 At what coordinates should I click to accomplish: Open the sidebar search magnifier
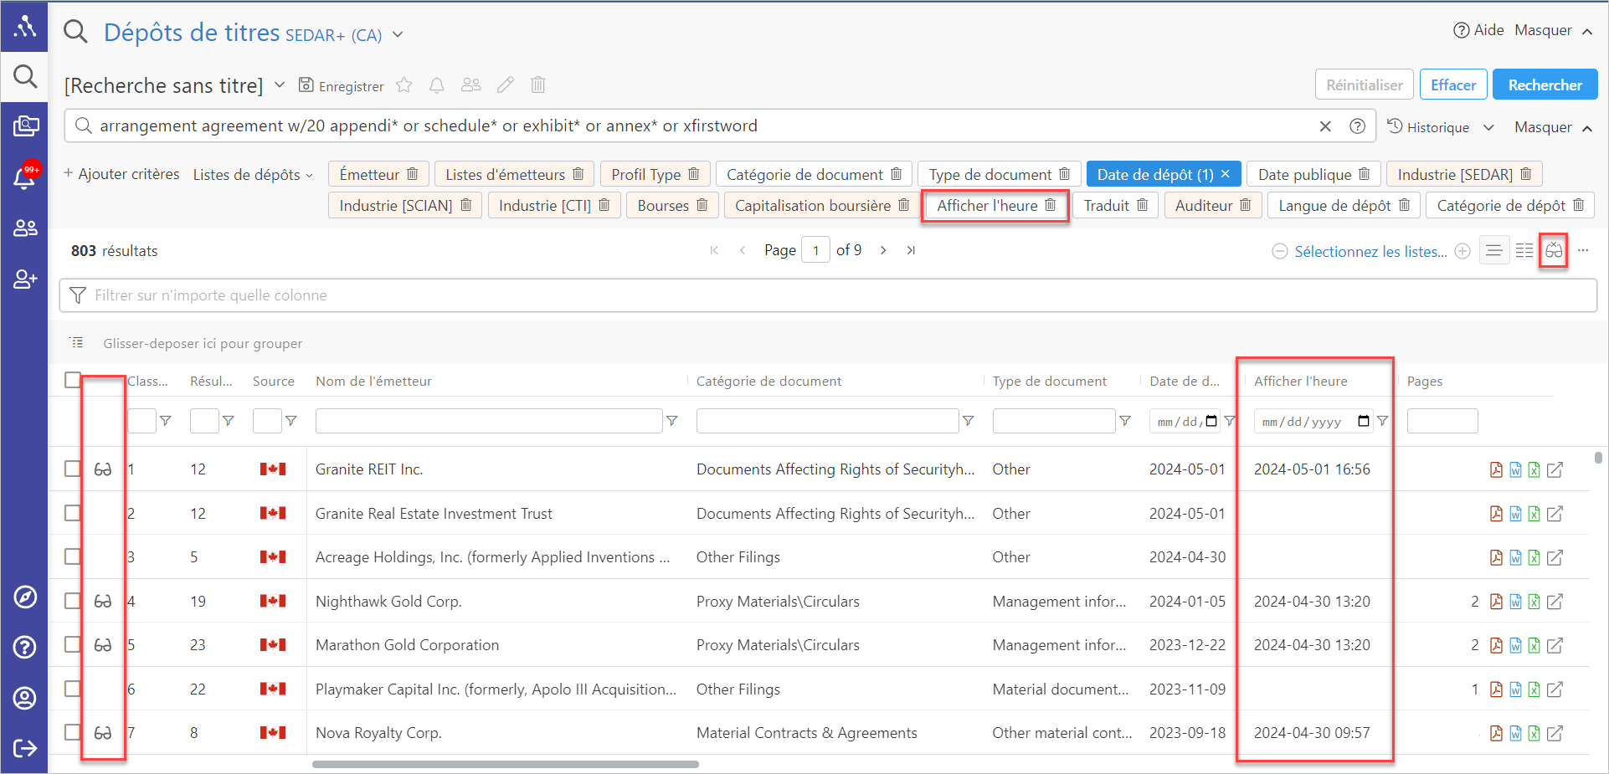(25, 77)
